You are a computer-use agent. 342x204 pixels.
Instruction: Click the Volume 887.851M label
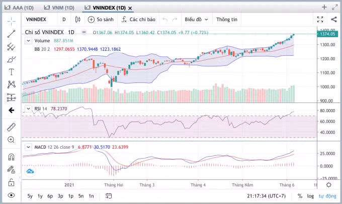point(54,41)
